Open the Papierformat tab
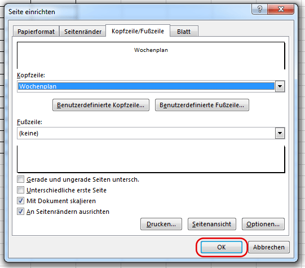 point(36,32)
